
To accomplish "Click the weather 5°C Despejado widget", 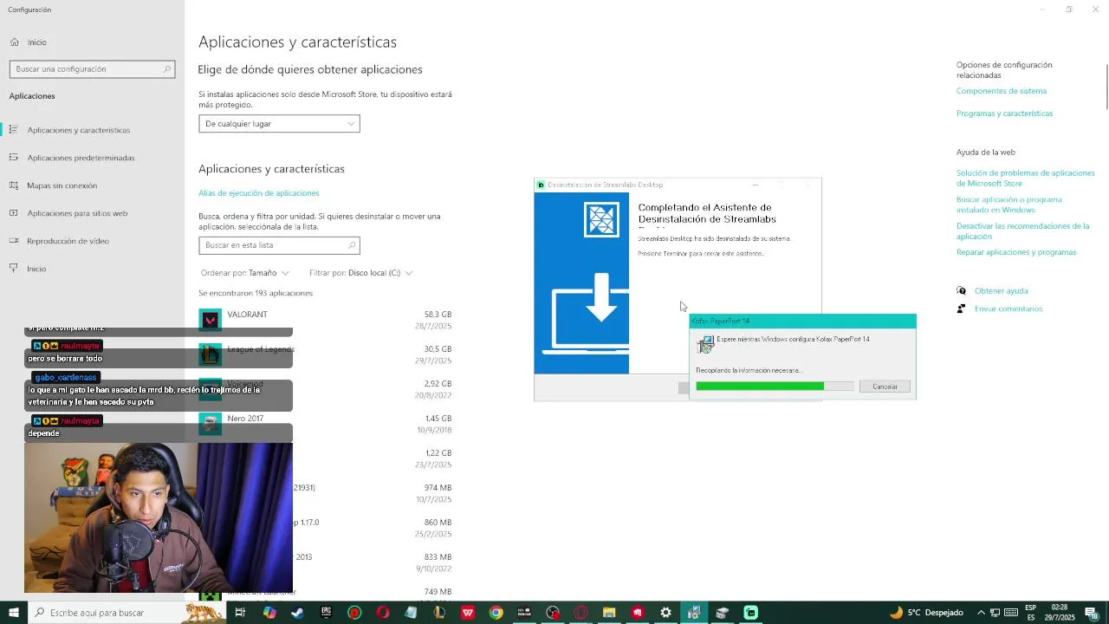I will (926, 613).
